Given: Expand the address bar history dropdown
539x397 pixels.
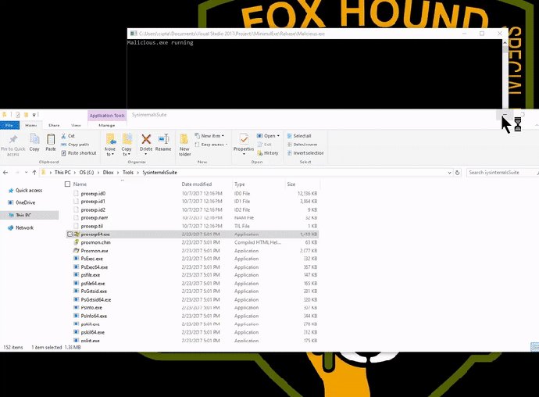Looking at the screenshot, I should 450,173.
